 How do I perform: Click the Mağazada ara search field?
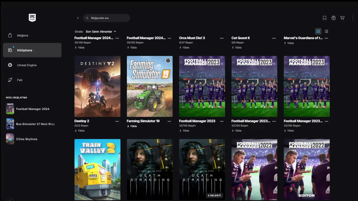107,18
